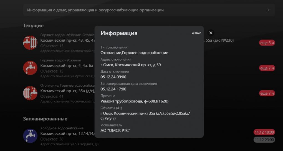The width and height of the screenshot is (283, 151).
Task: Click the 'Текущие' section heading
Action: click(x=33, y=26)
